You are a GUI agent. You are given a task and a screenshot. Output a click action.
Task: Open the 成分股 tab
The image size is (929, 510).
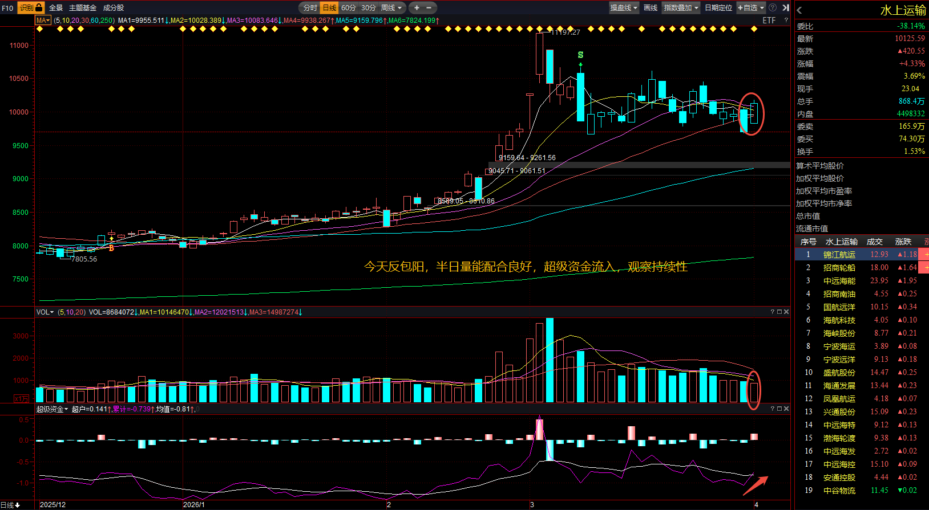pos(113,7)
